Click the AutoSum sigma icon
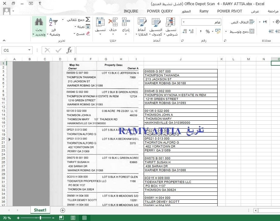Image resolution: width=280 pixels, height=221 pixels. [x=88, y=19]
